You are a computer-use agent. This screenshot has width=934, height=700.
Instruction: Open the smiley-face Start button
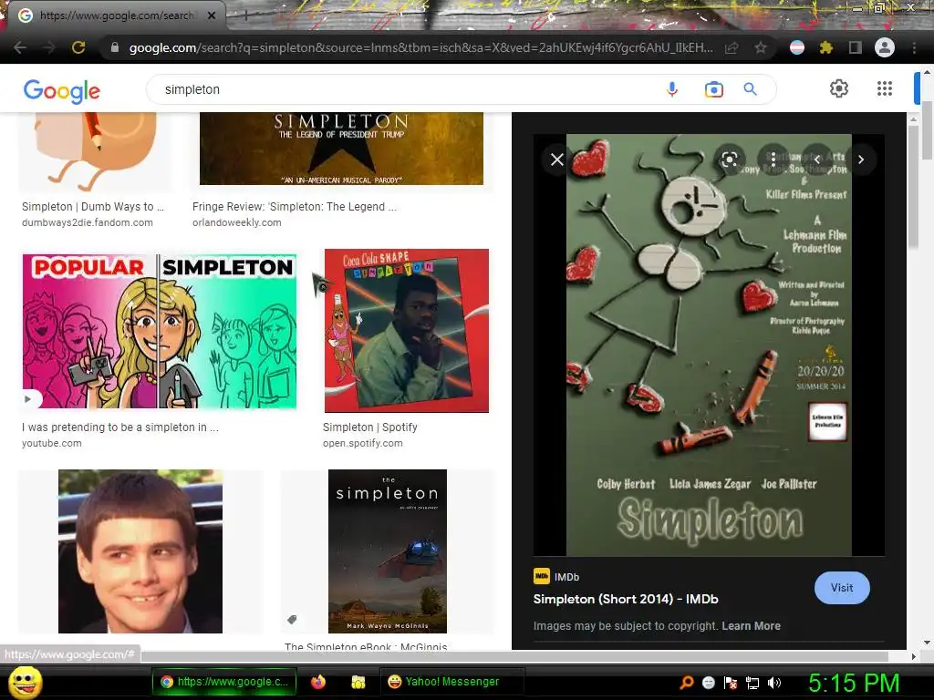click(25, 683)
